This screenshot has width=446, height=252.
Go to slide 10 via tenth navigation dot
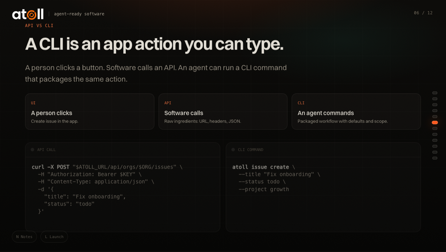pos(435,146)
